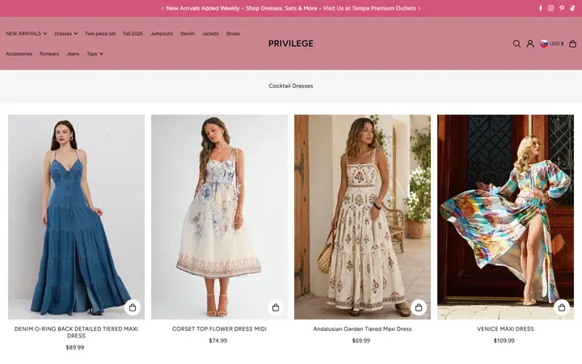Open the Jeans category
The image size is (582, 364).
[x=73, y=54]
